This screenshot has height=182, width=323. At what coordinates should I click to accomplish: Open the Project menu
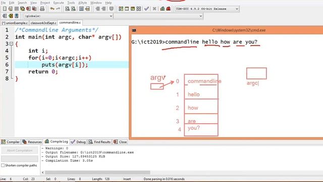pos(45,3)
